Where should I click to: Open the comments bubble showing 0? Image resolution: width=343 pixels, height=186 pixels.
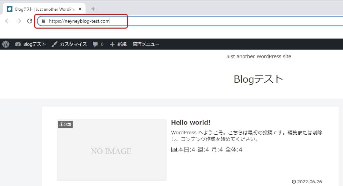(x=98, y=44)
